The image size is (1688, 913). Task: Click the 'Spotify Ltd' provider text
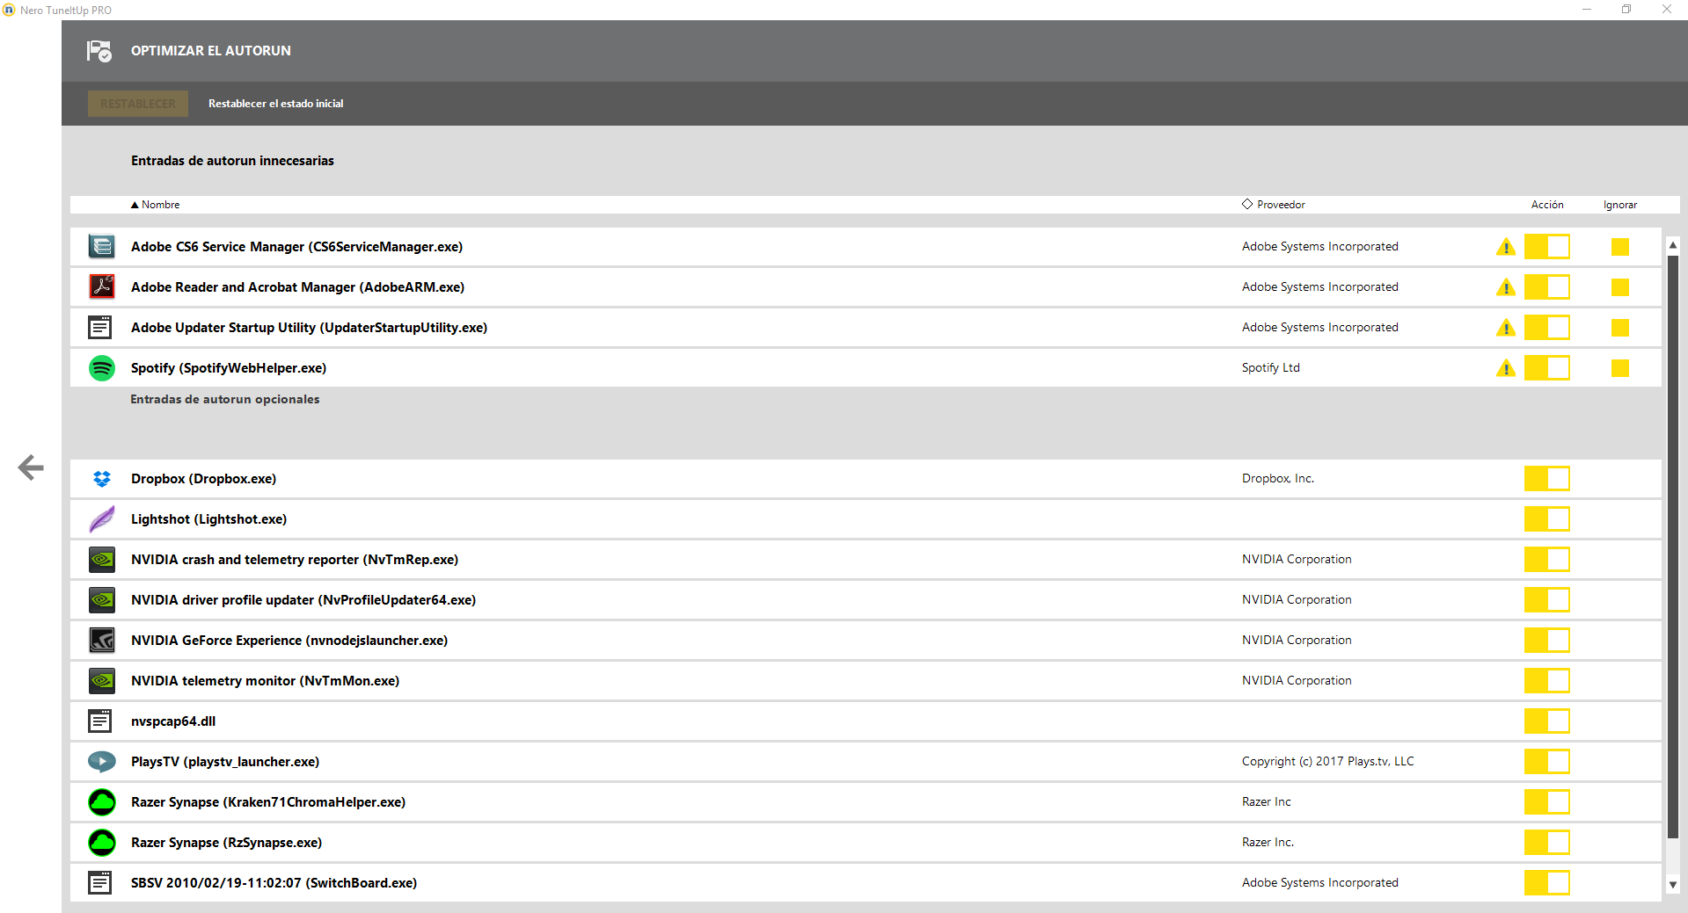click(1271, 368)
